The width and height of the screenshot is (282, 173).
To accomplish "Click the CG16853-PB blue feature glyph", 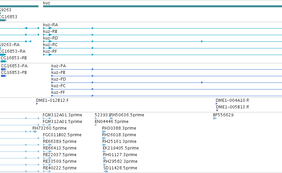I will [x=4, y=76].
